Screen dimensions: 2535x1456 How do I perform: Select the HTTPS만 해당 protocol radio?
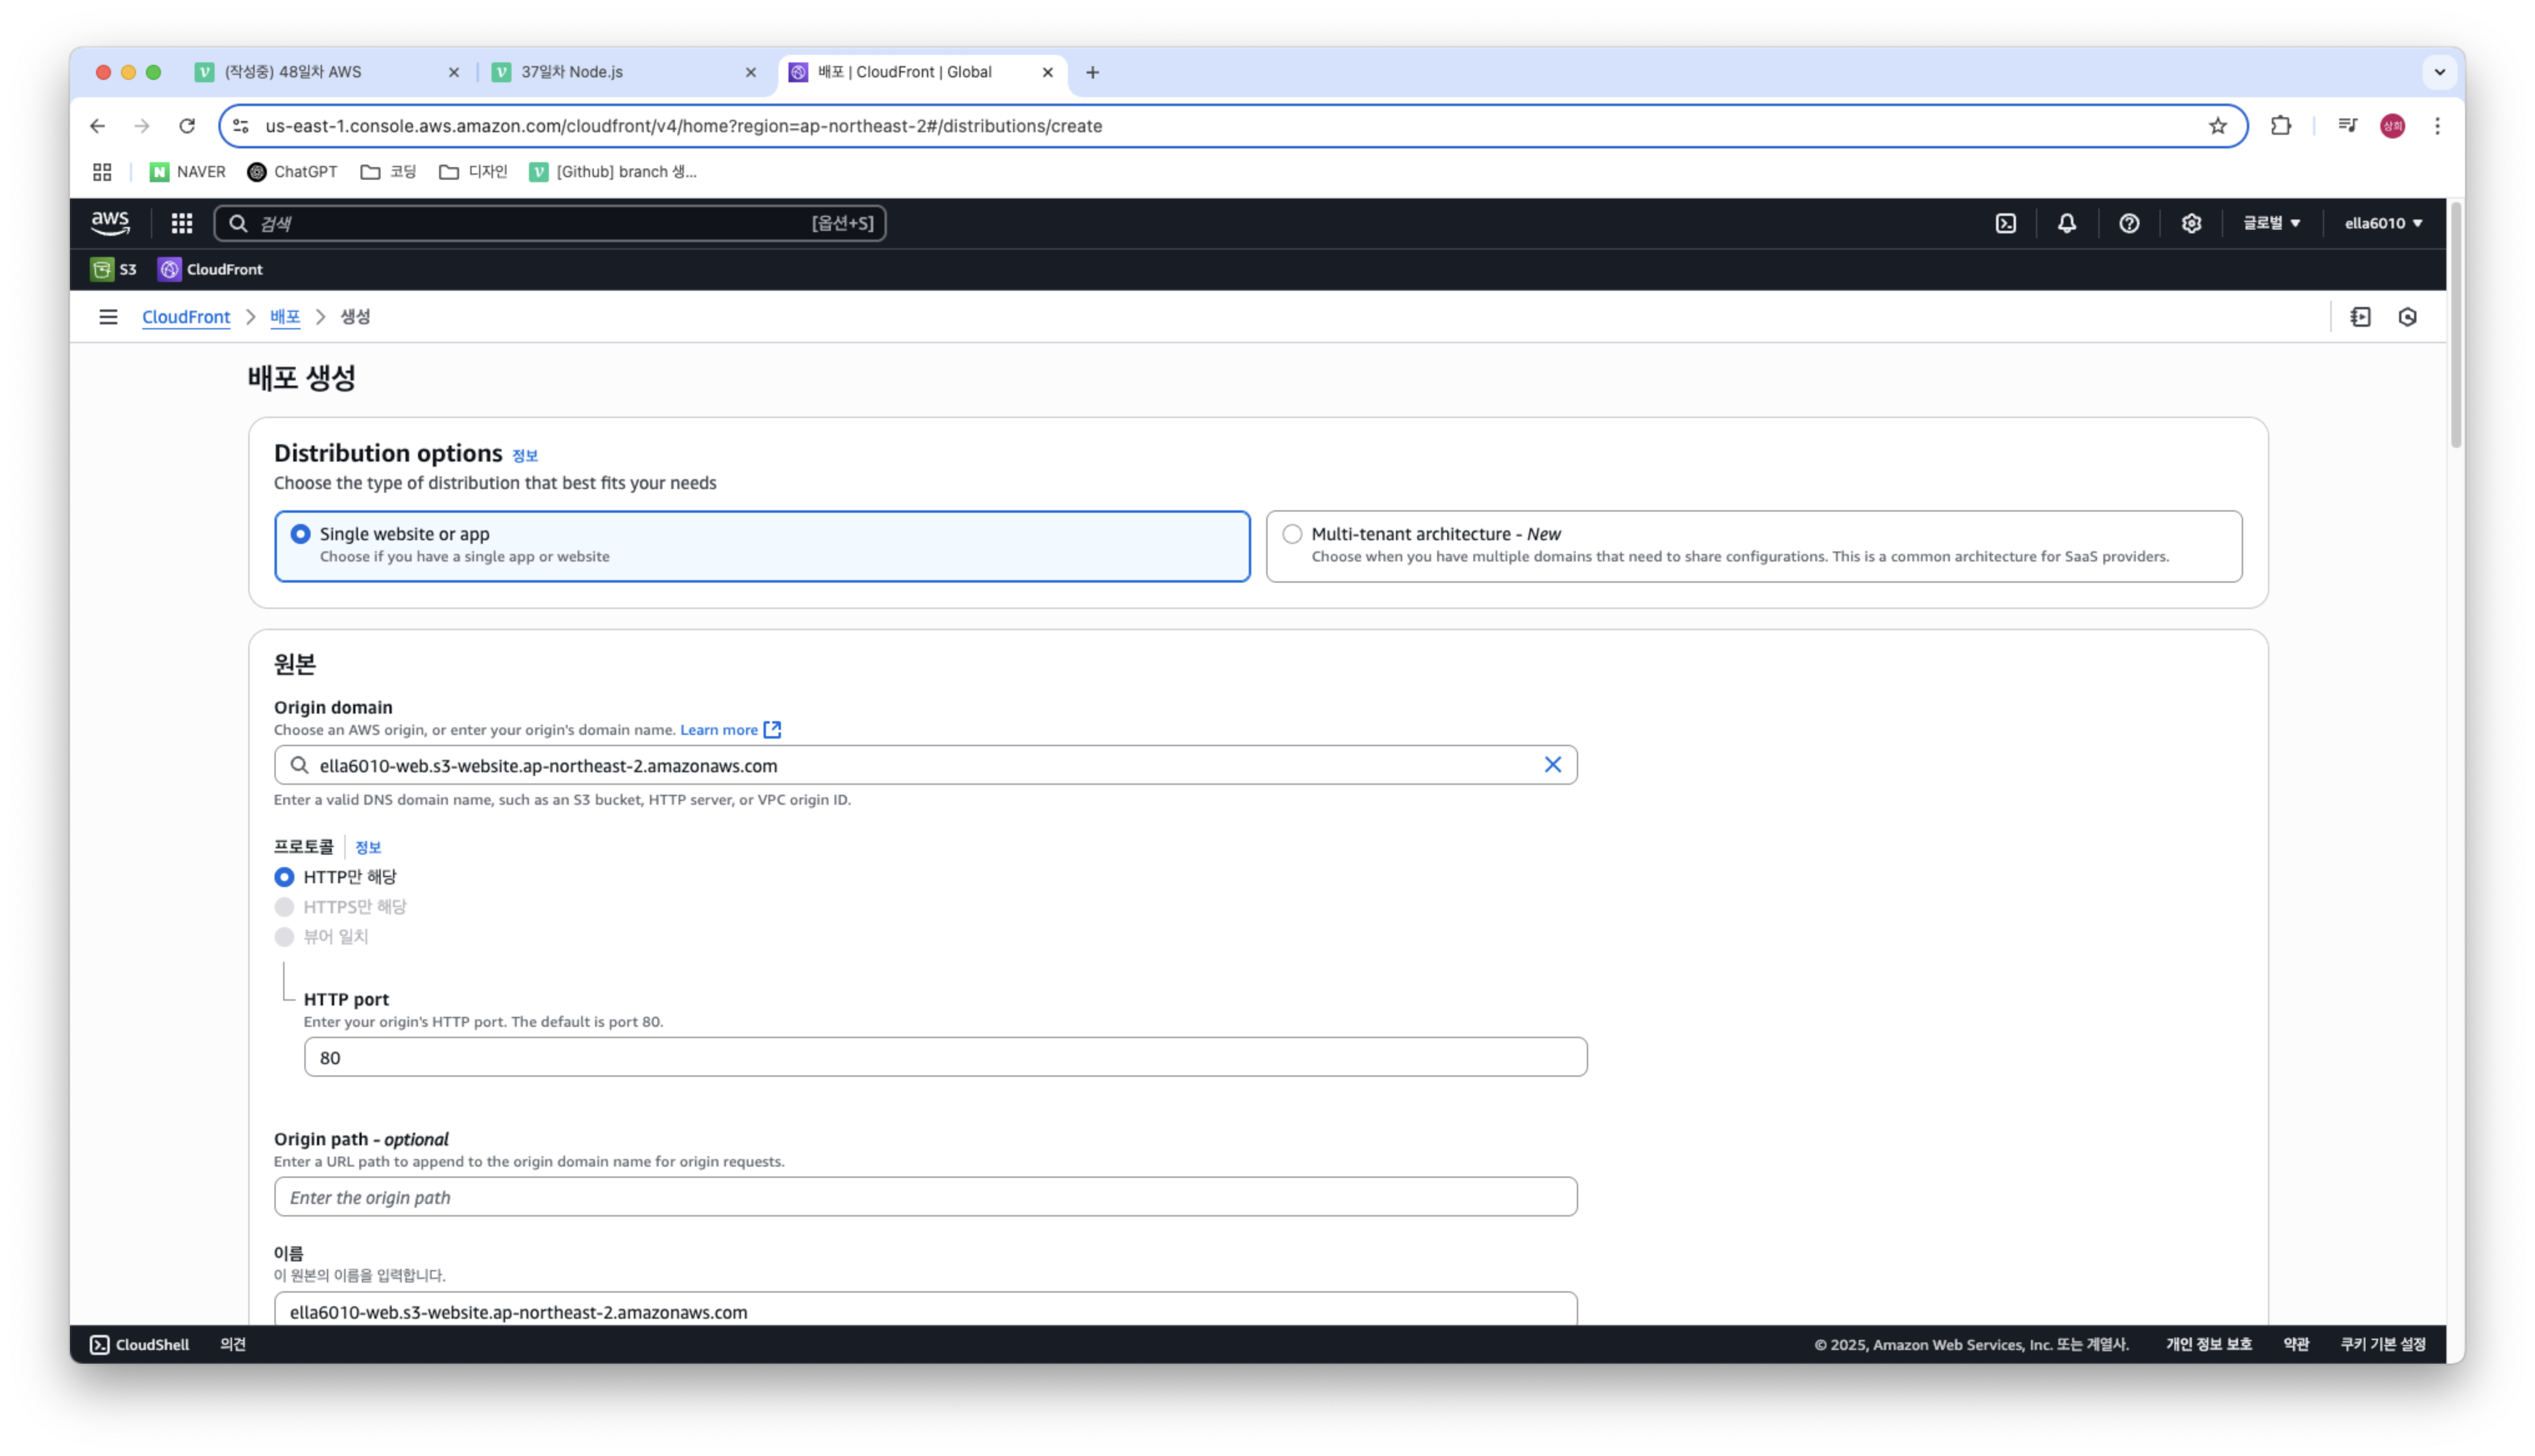coord(284,907)
